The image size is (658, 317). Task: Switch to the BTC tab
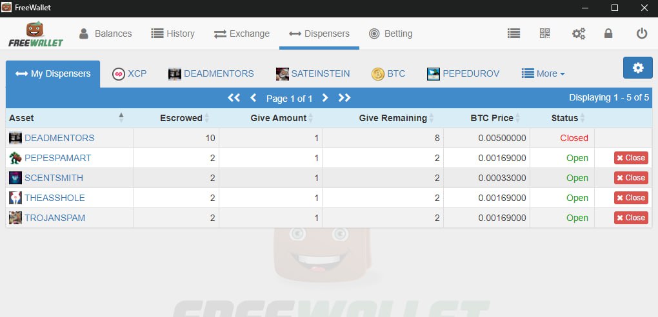[x=388, y=74]
